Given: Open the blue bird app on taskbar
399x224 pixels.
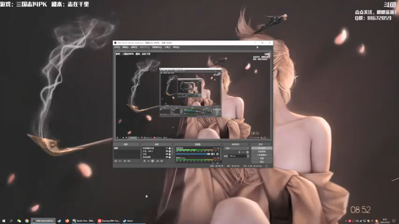Looking at the screenshot, I should [59, 221].
